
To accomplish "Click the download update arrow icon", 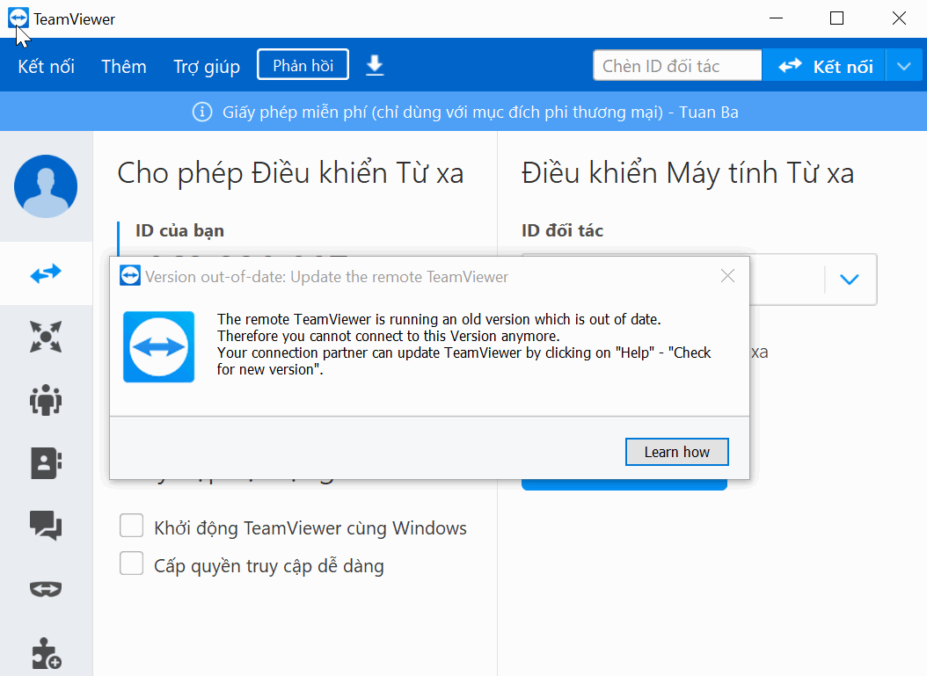I will [x=375, y=65].
